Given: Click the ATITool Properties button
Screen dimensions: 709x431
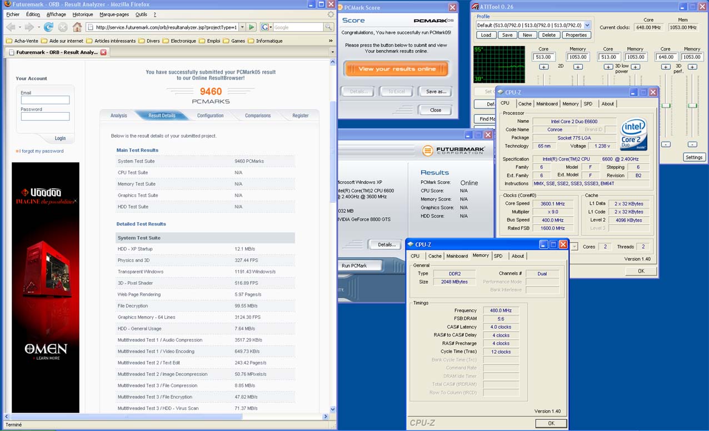Looking at the screenshot, I should pyautogui.click(x=576, y=35).
